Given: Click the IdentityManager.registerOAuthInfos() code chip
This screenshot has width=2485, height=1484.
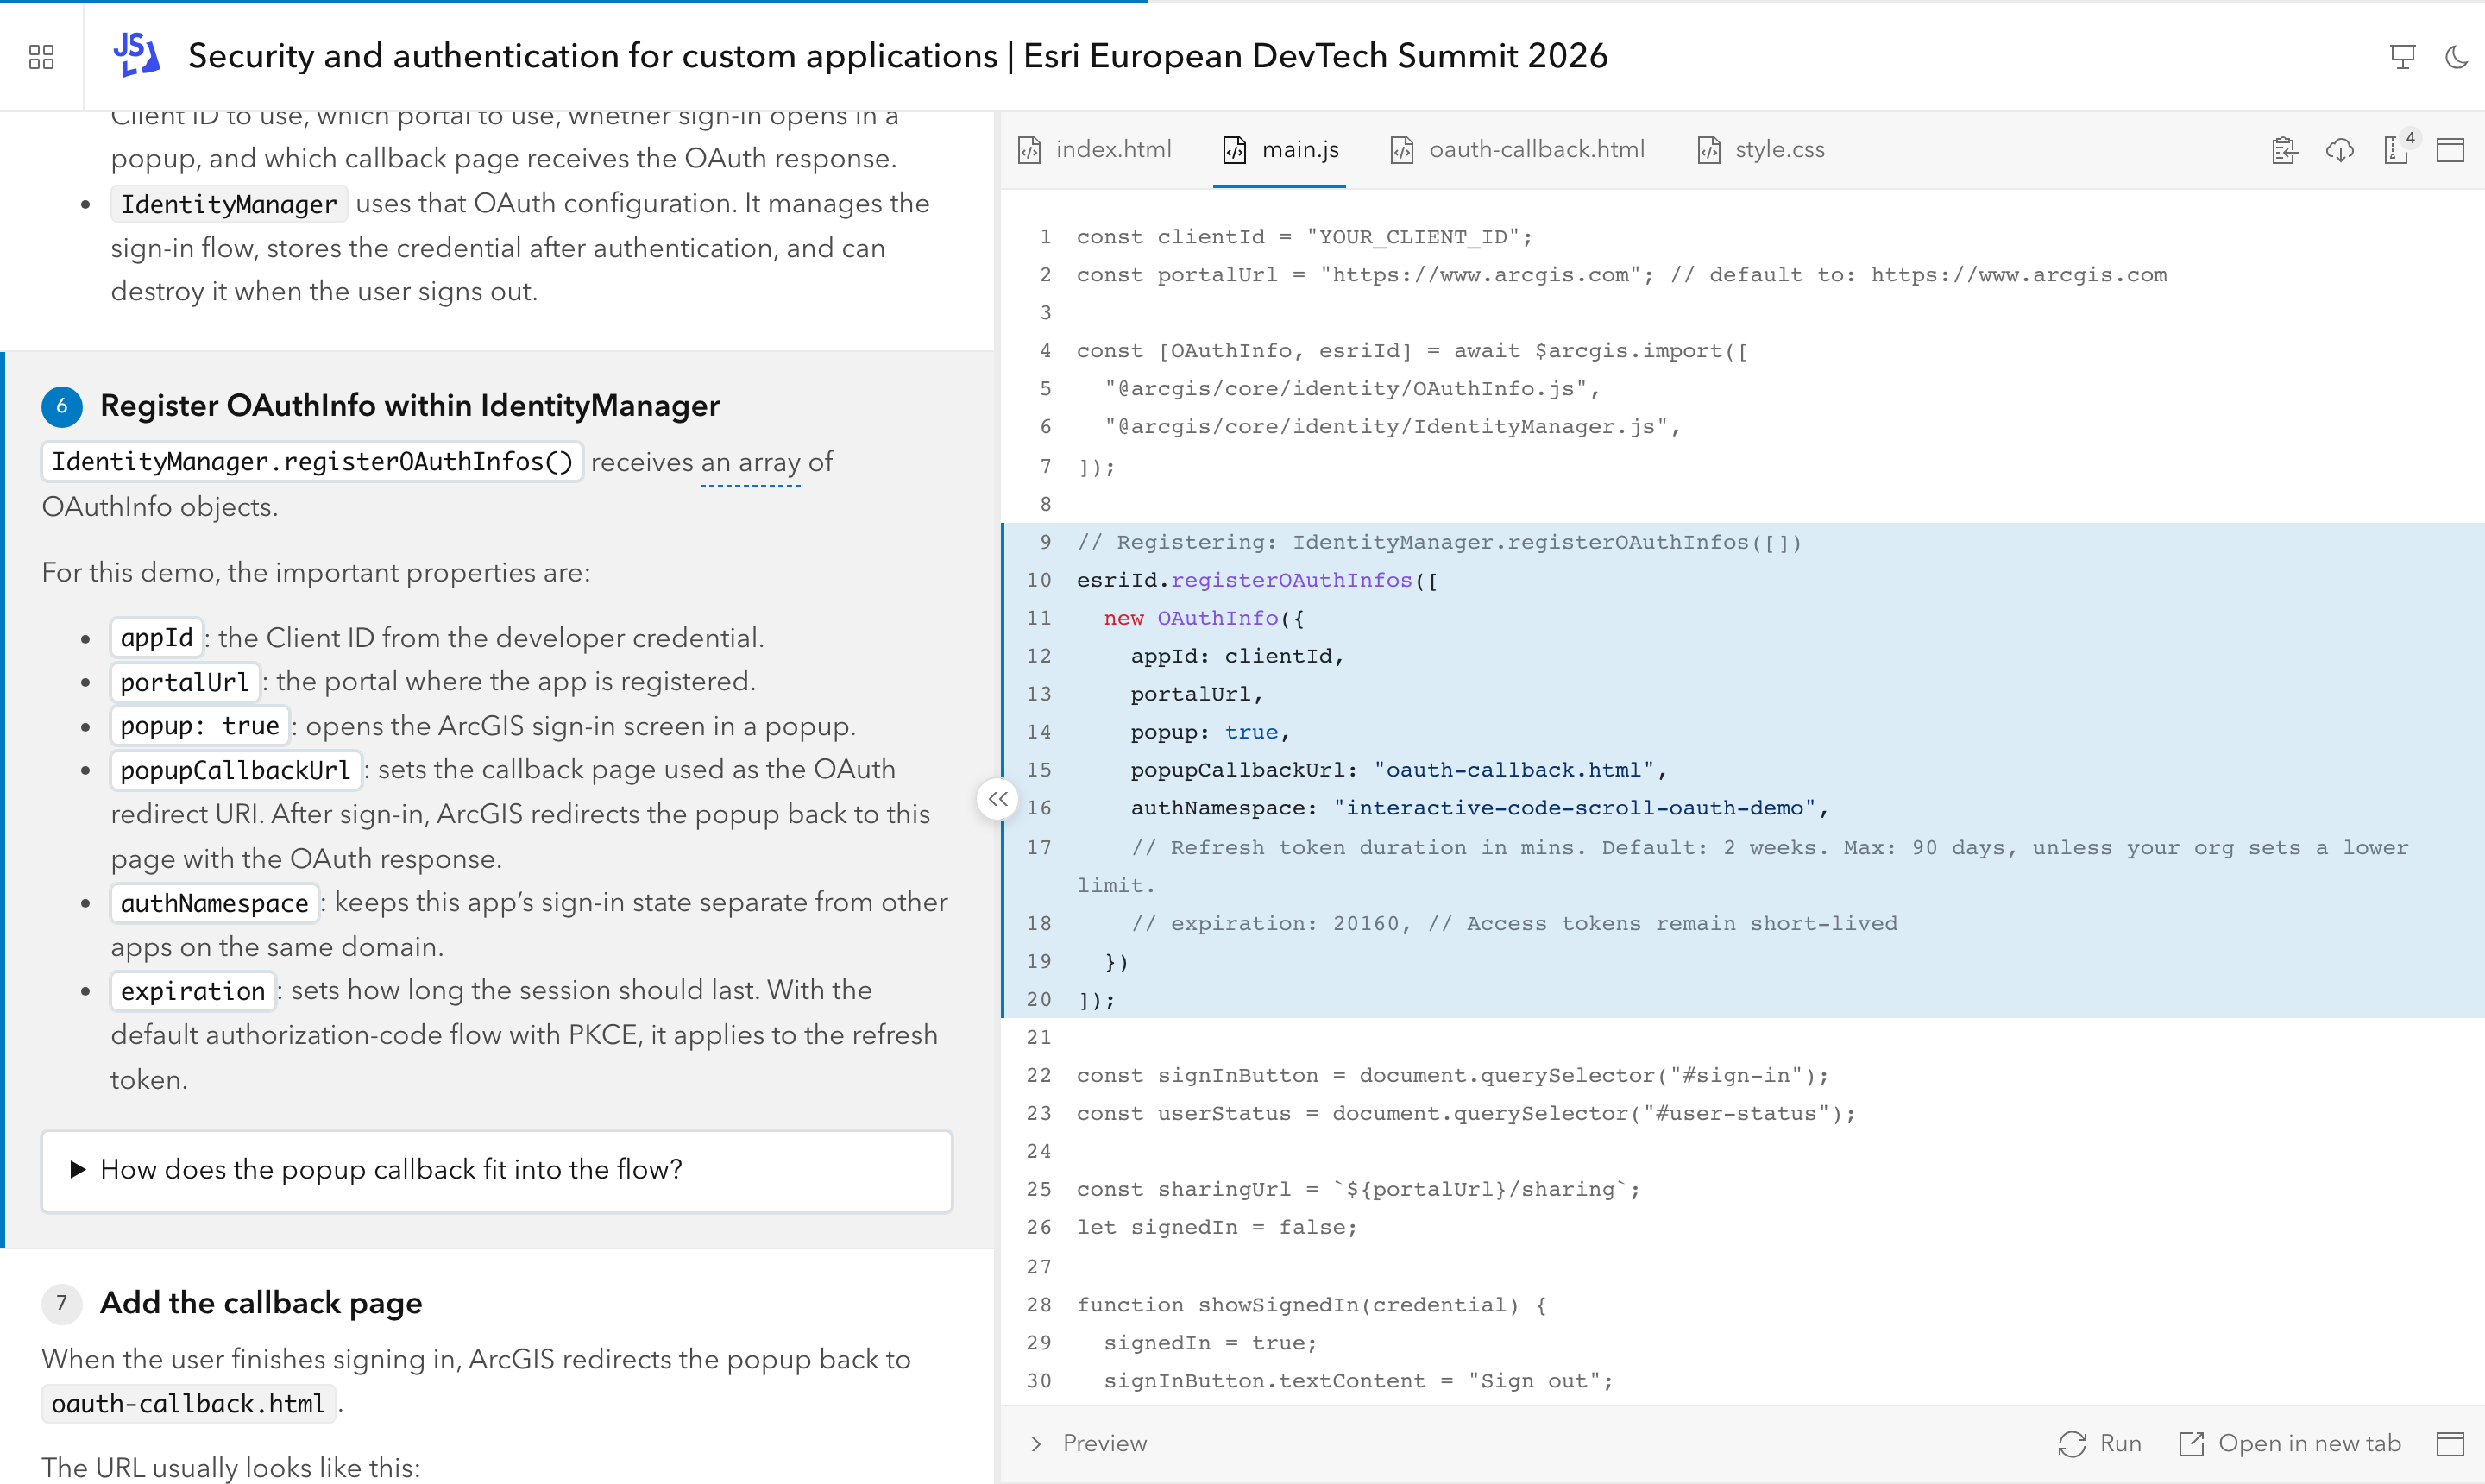Looking at the screenshot, I should pos(312,462).
